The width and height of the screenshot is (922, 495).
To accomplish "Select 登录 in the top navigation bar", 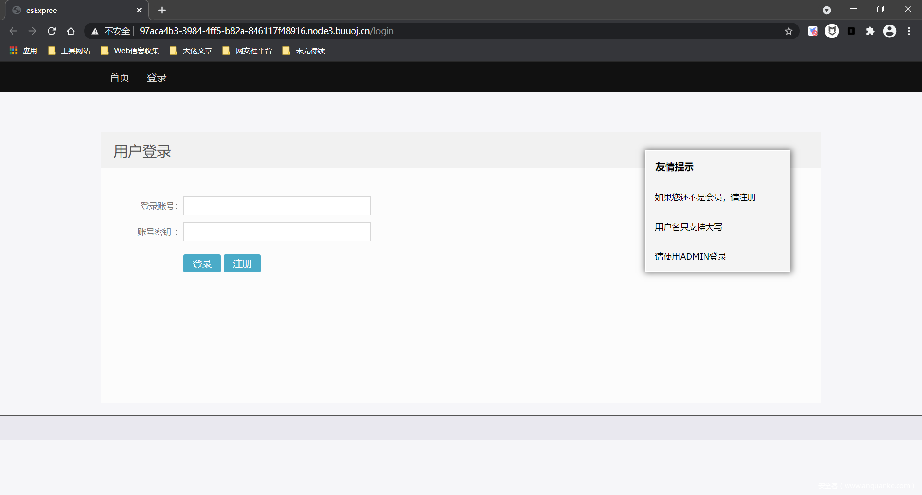I will click(157, 77).
